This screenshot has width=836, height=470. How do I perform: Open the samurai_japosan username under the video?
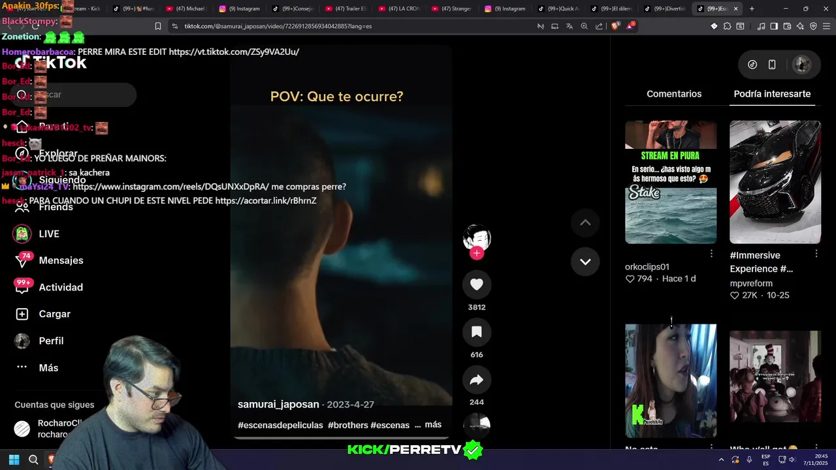[x=278, y=405]
